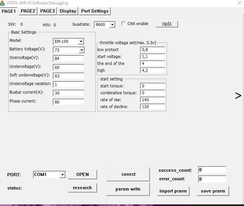
Task: Close the VOTOL-EM-V3 window
Action: (x=239, y=3)
